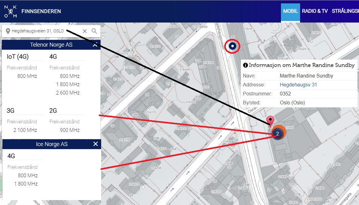
Task: Click the 2 100 MHz frequency entry
Action: [x=25, y=130]
